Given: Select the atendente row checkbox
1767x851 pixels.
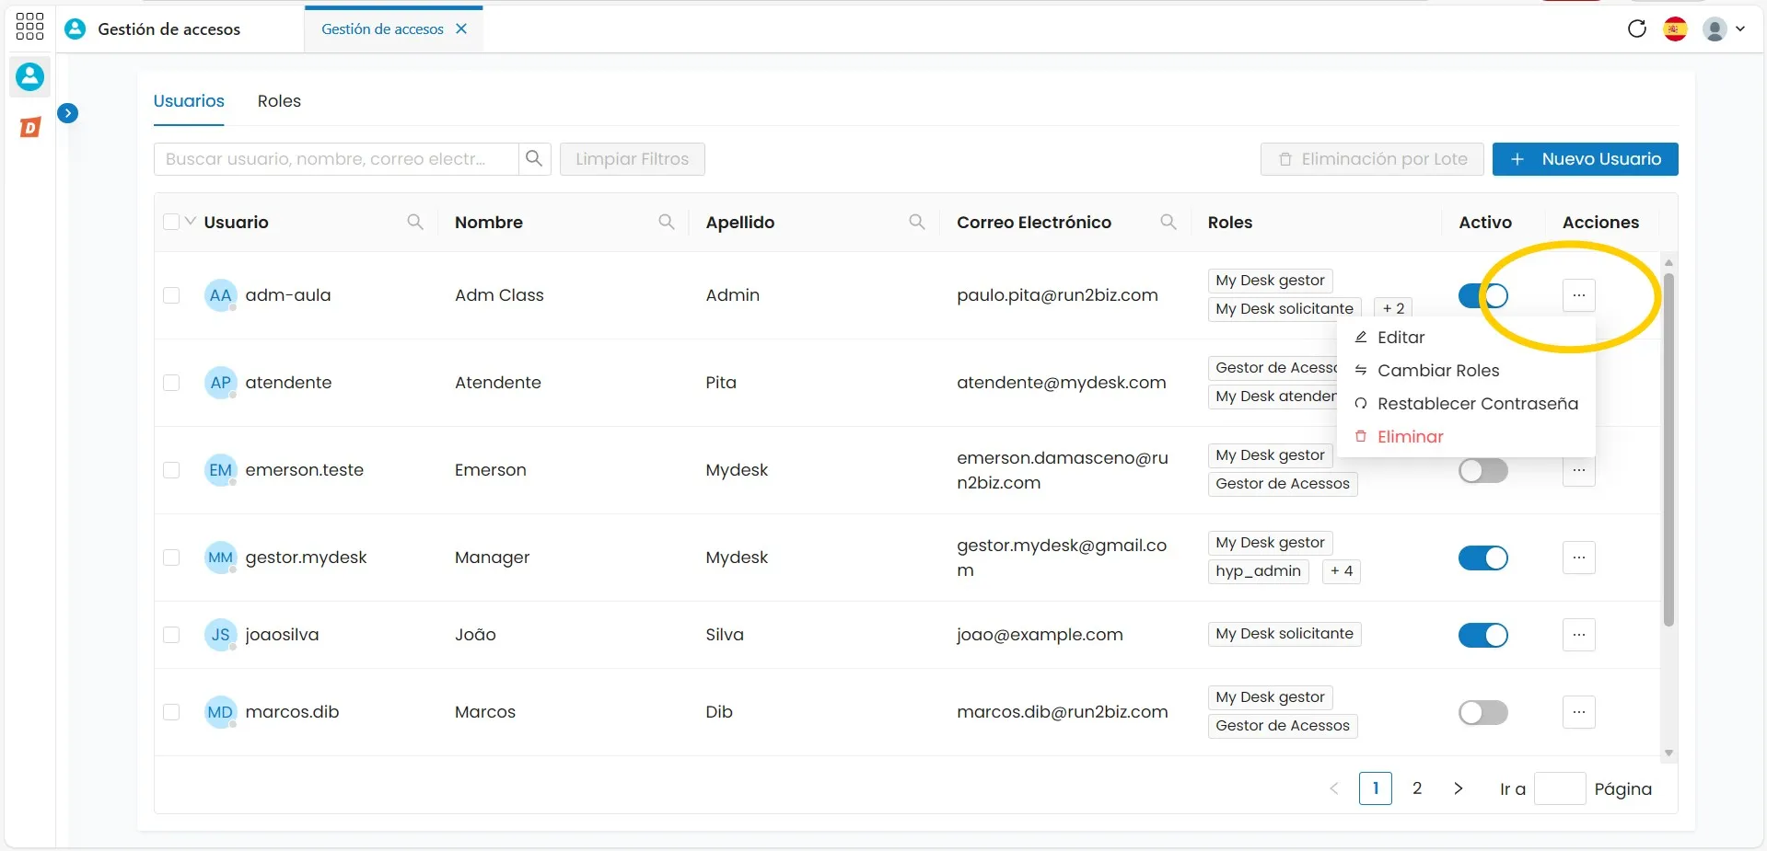Looking at the screenshot, I should (171, 383).
